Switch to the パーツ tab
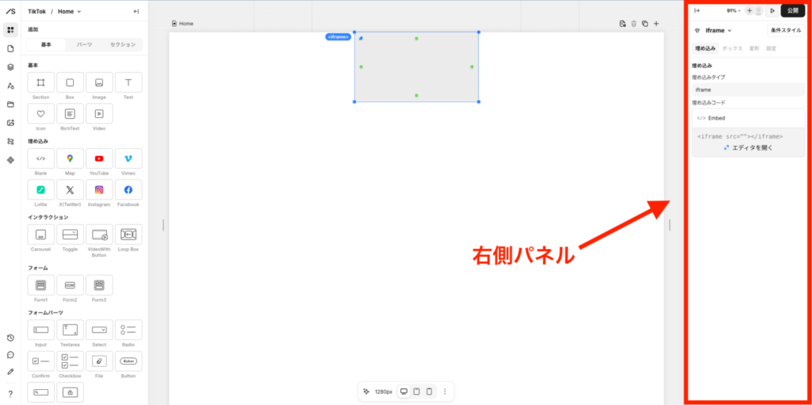 pyautogui.click(x=84, y=45)
